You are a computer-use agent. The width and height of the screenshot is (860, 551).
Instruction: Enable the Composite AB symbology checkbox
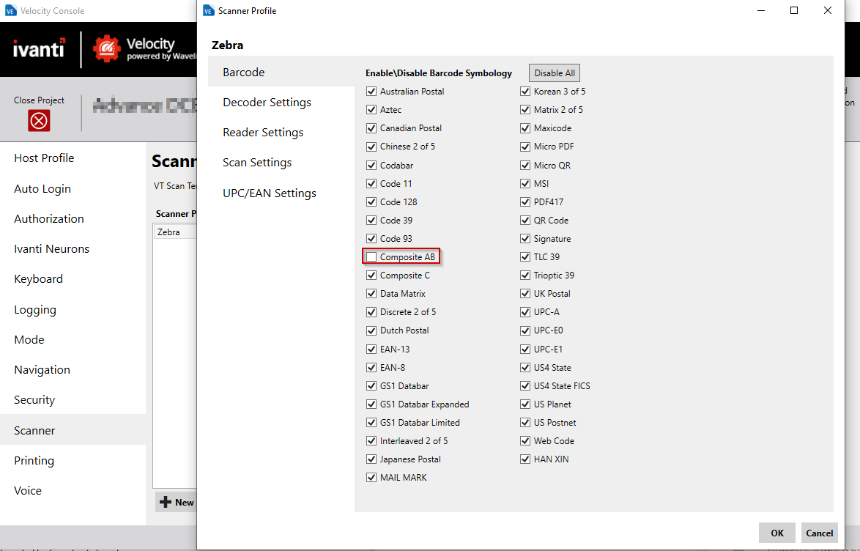point(371,256)
